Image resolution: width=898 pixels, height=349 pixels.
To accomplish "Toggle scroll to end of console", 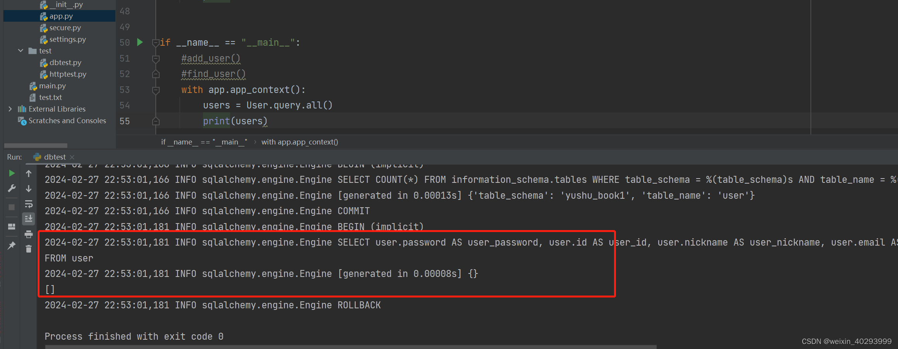I will pos(29,219).
